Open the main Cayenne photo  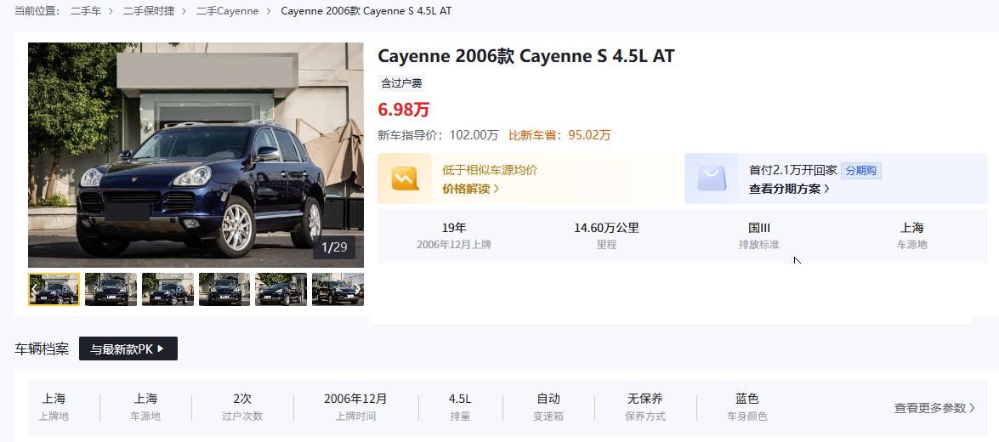pyautogui.click(x=196, y=155)
